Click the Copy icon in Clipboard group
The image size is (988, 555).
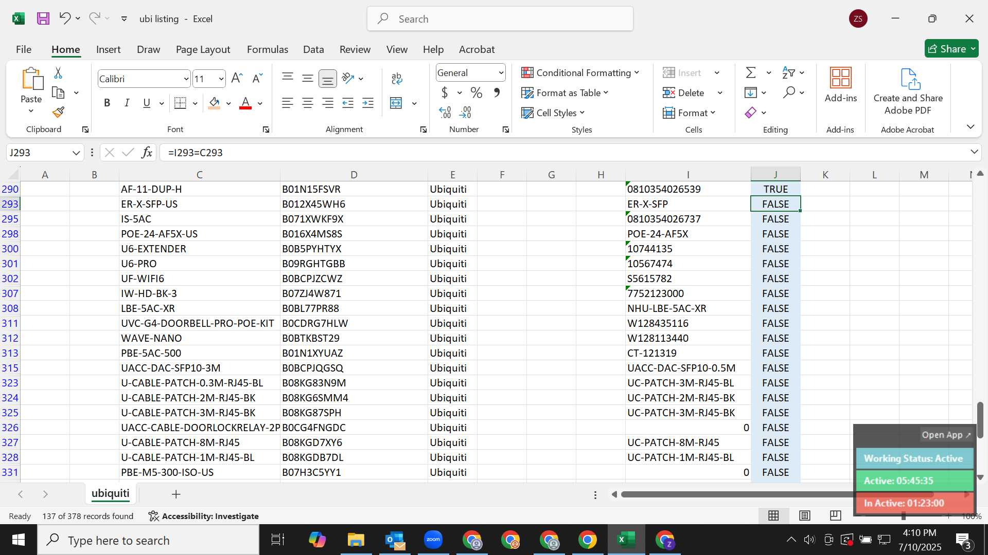58,93
